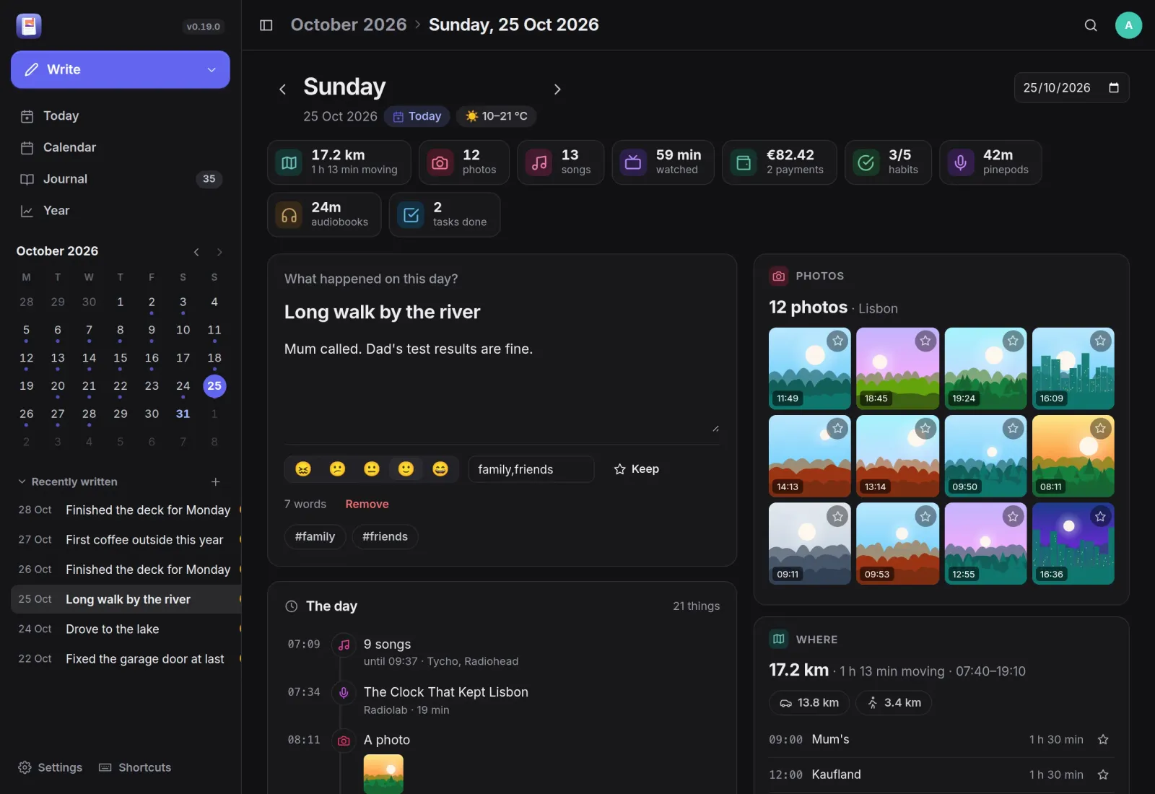Open the 42m pinepods card
1155x794 pixels.
click(990, 162)
